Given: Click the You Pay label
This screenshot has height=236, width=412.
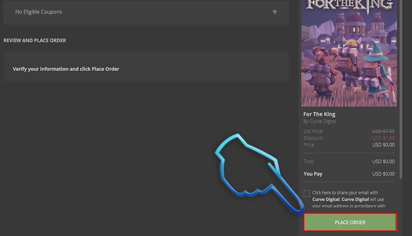Looking at the screenshot, I should (x=314, y=174).
